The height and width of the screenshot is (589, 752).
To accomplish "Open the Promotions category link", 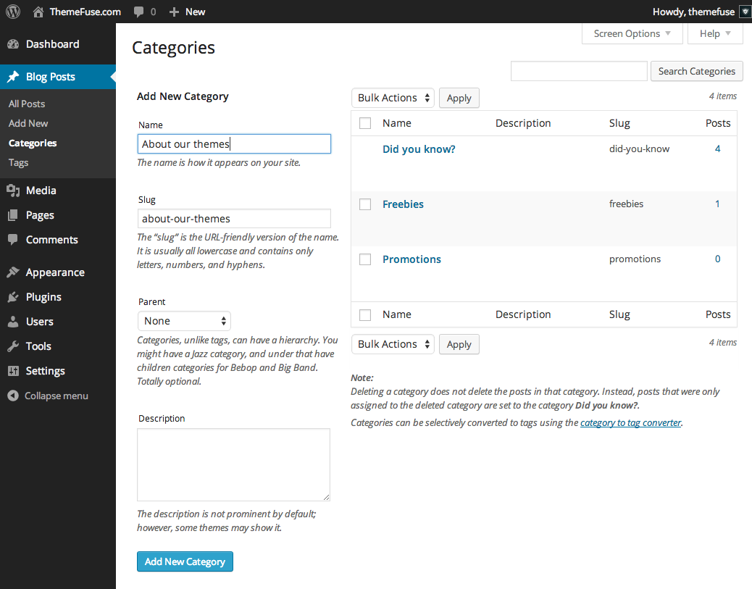I will tap(411, 259).
